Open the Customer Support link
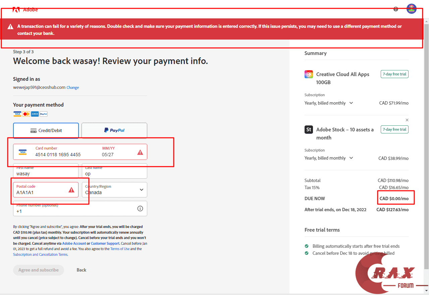This screenshot has height=295, width=429. pos(105,243)
